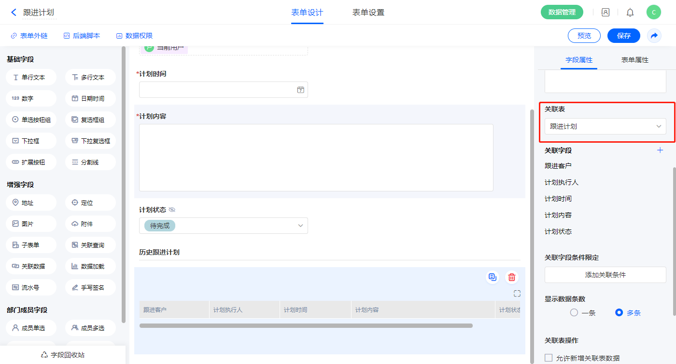Select the 多条 radio option
Screen dimensions: 676x364
[x=619, y=312]
